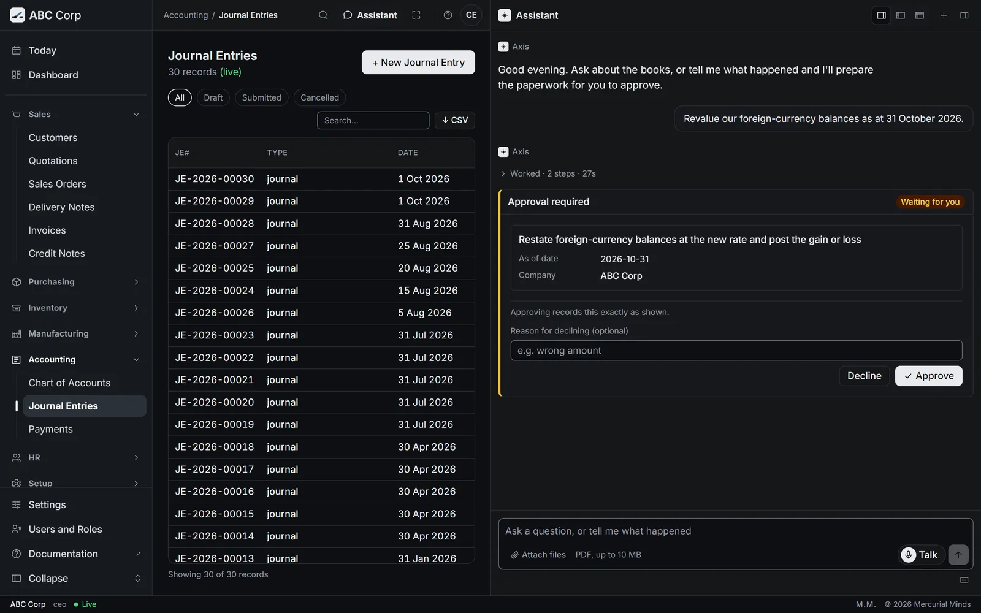Collapse the Sales section chevron

[136, 115]
